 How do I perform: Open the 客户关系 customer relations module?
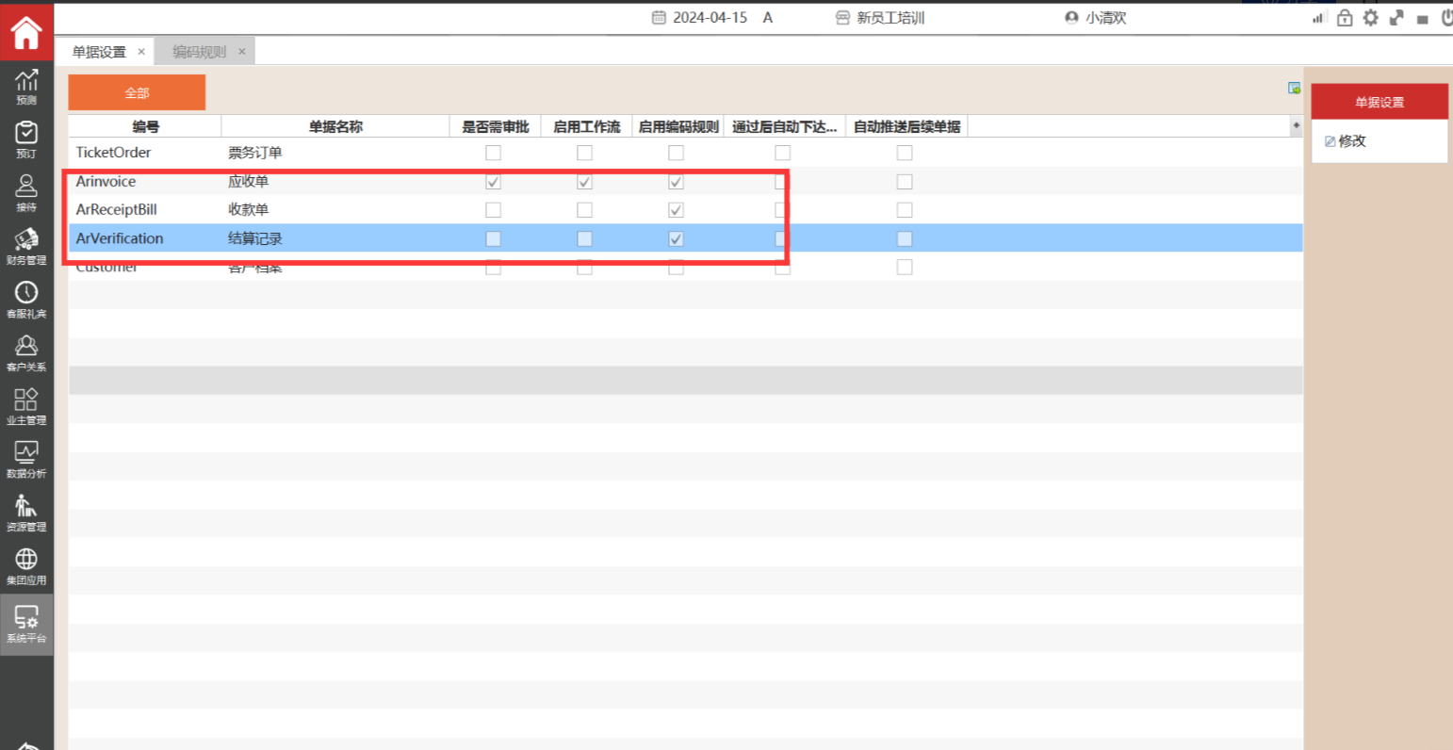(x=26, y=353)
